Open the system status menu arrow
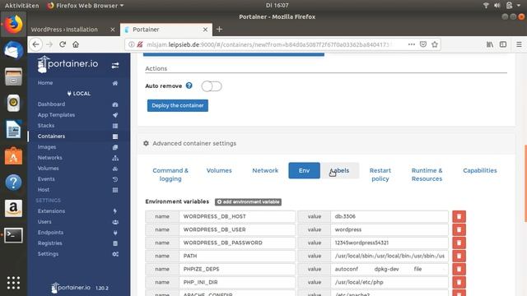The image size is (527, 296). (519, 6)
